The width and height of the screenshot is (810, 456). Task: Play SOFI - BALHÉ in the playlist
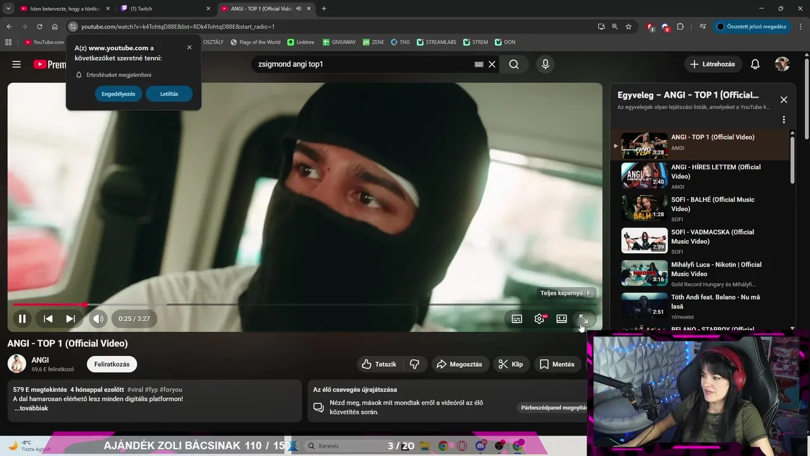coord(701,208)
